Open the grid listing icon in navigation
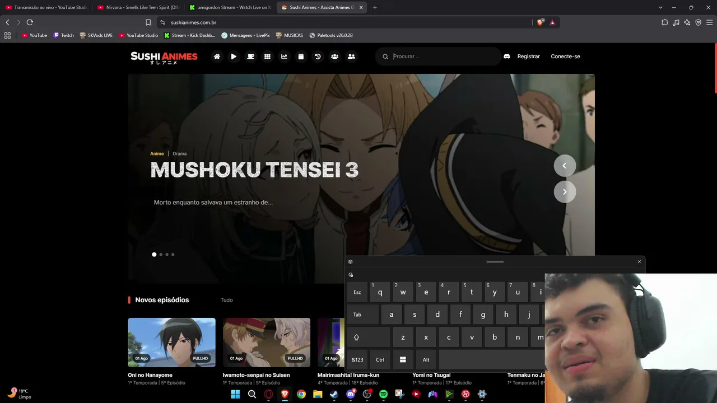The height and width of the screenshot is (403, 717). (267, 57)
